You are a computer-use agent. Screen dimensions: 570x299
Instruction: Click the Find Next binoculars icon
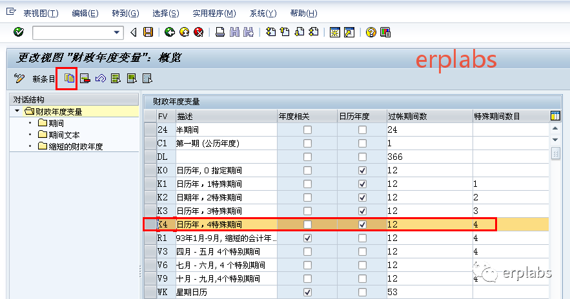click(x=249, y=32)
